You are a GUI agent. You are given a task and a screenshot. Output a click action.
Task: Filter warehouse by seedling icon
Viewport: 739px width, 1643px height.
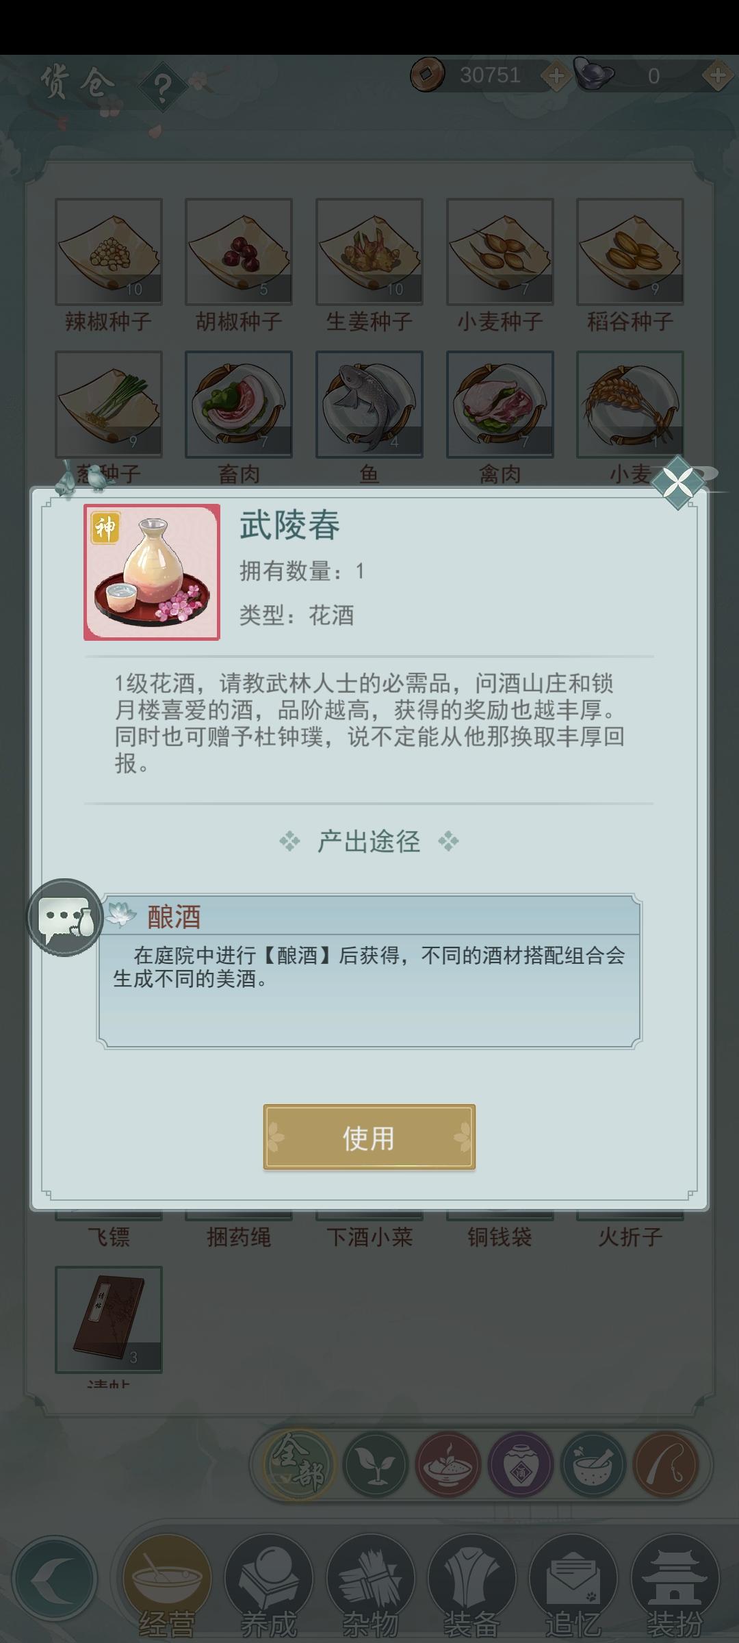376,1464
